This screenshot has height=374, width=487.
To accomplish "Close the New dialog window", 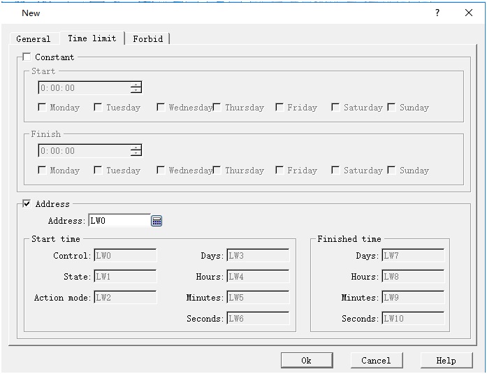I will [x=469, y=13].
